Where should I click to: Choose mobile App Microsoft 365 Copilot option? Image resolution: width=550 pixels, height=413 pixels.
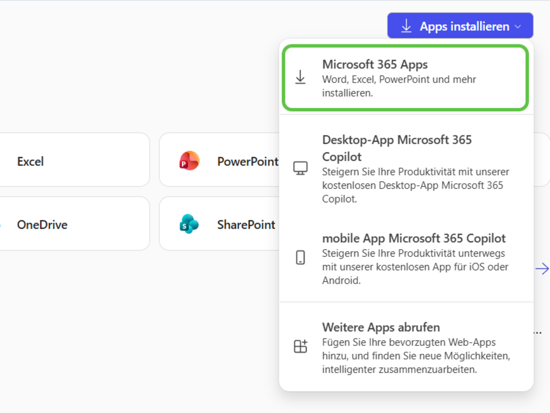point(413,238)
